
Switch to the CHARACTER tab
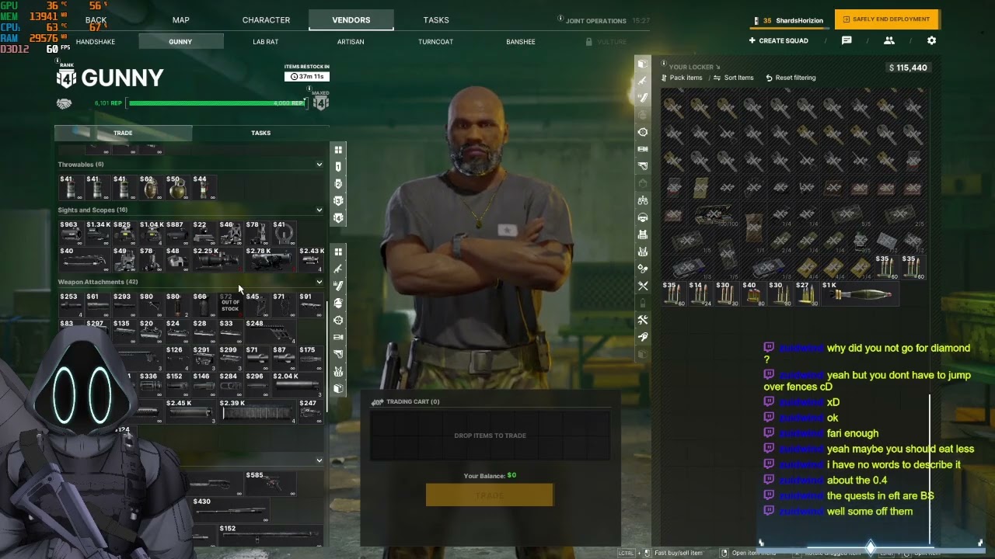pos(266,20)
